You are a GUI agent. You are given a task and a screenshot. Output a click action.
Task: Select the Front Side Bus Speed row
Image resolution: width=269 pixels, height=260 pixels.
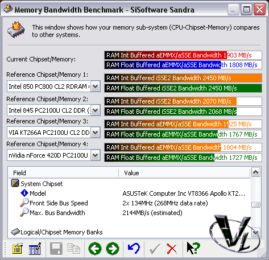coord(130,203)
